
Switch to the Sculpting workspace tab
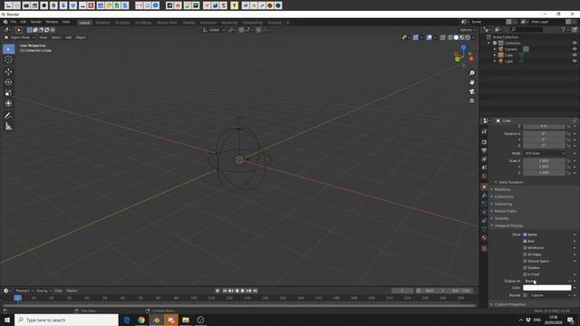(x=122, y=23)
